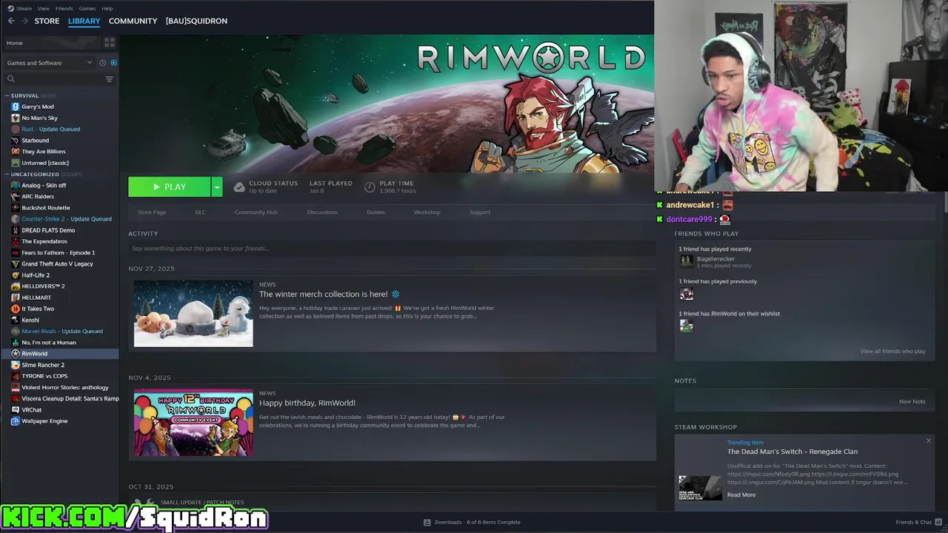Screen dimensions: 948x533
Task: Toggle ready-to-play filter icon
Action: (x=113, y=63)
